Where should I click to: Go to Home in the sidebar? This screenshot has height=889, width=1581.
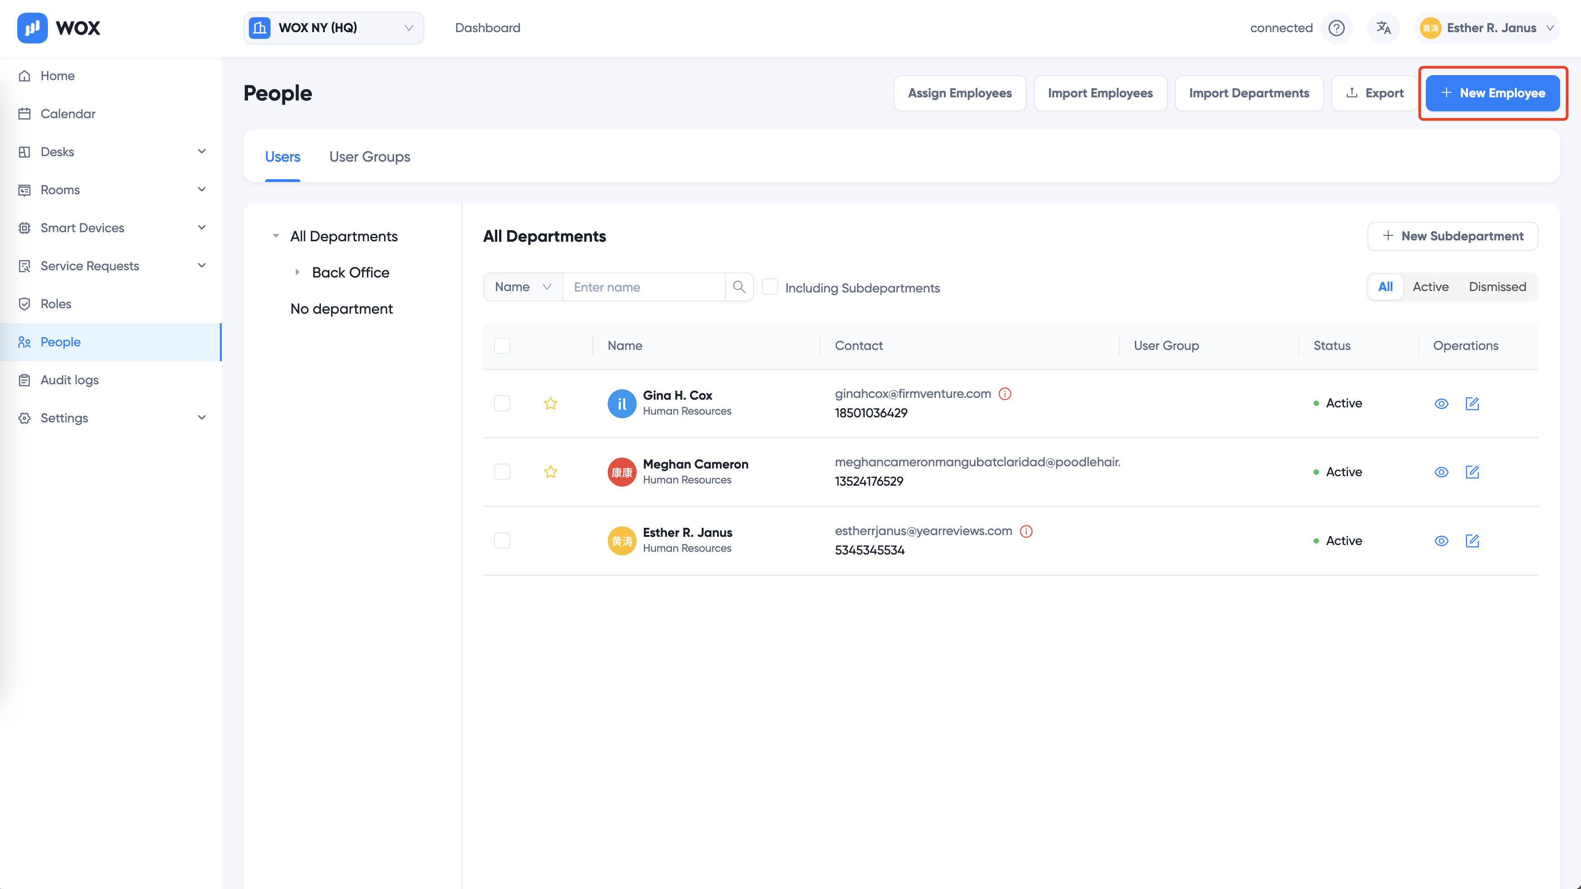[x=110, y=76]
